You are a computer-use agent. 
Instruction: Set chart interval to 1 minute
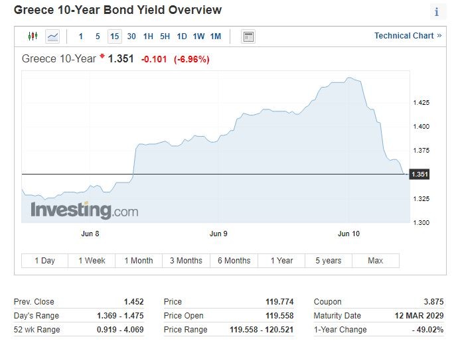(x=81, y=36)
